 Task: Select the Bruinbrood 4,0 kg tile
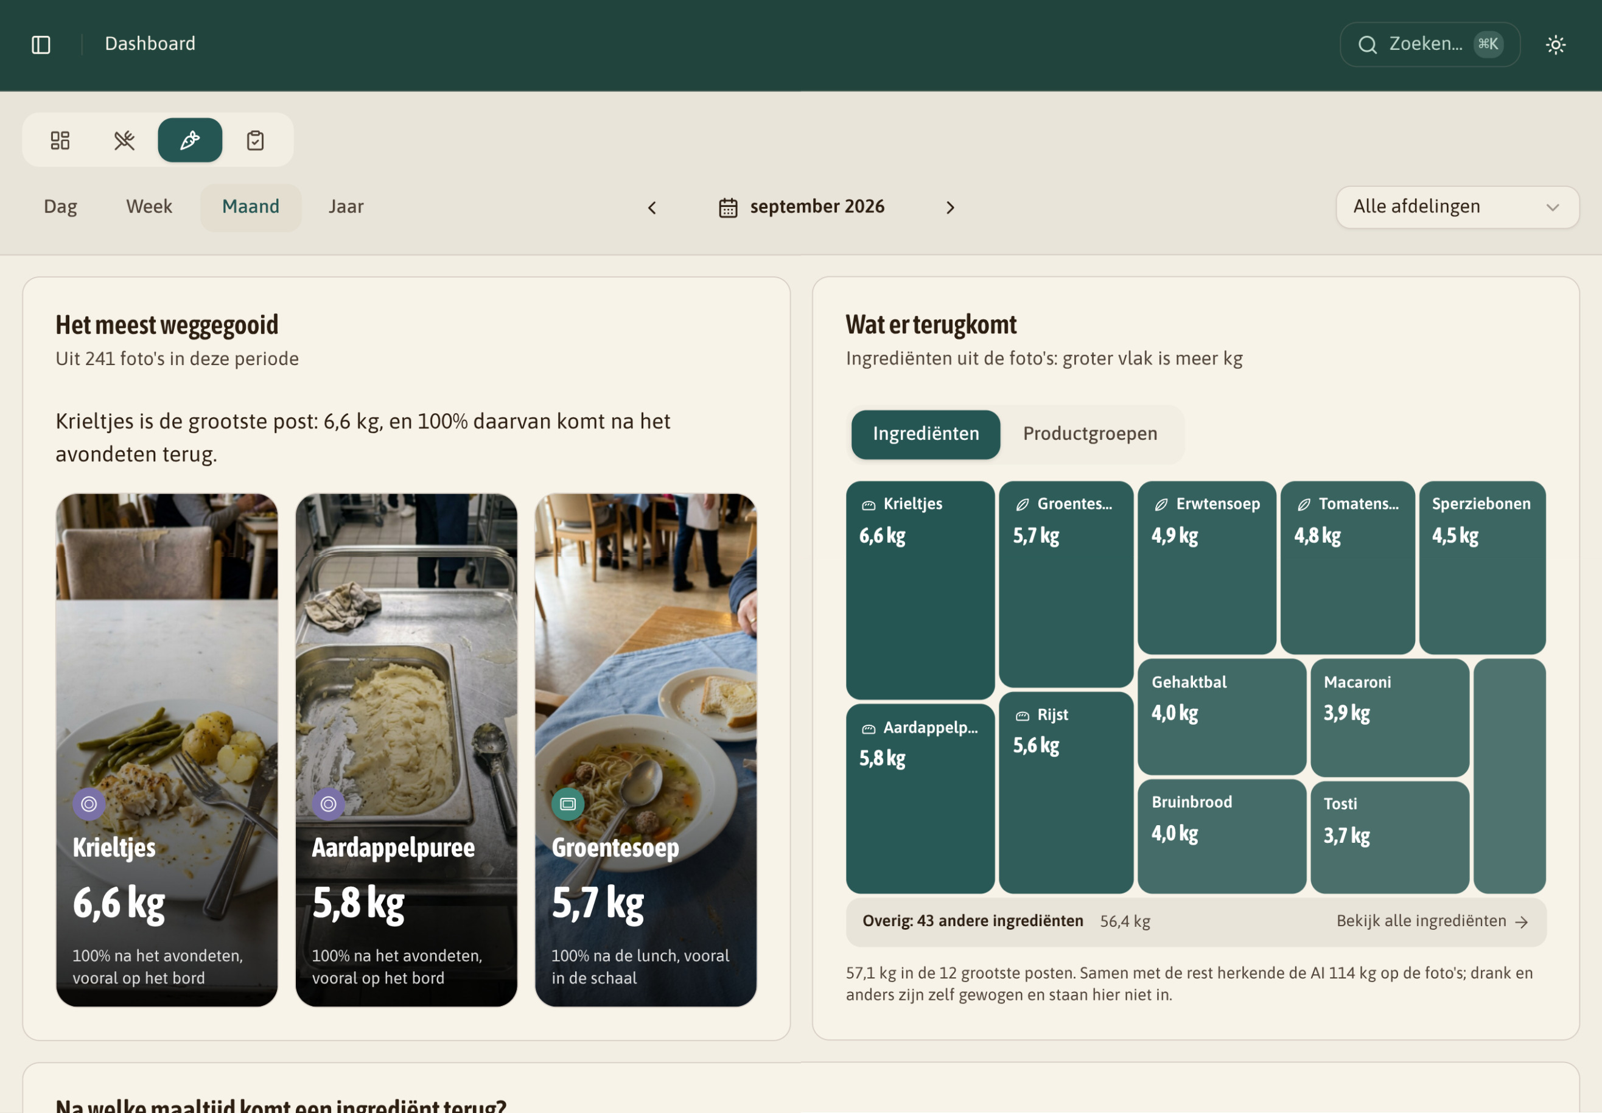(x=1222, y=837)
